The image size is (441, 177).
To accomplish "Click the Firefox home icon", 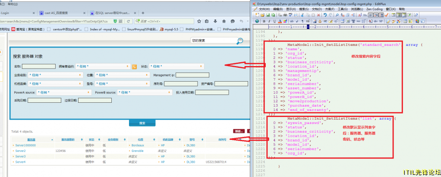I will pyautogui.click(x=224, y=21).
